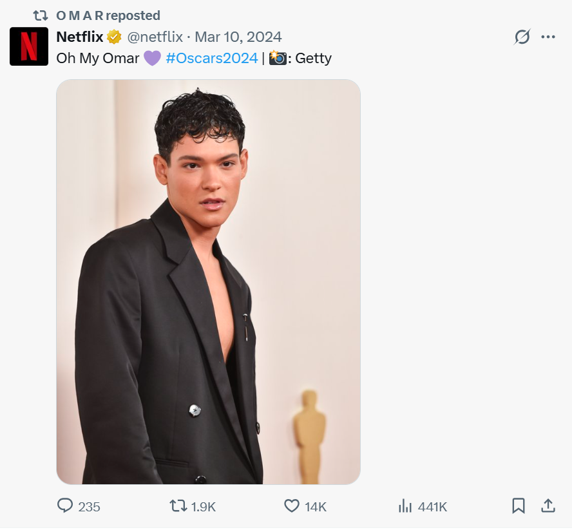Click the gold verified badge beside Netflix
This screenshot has height=530, width=572.
(114, 37)
